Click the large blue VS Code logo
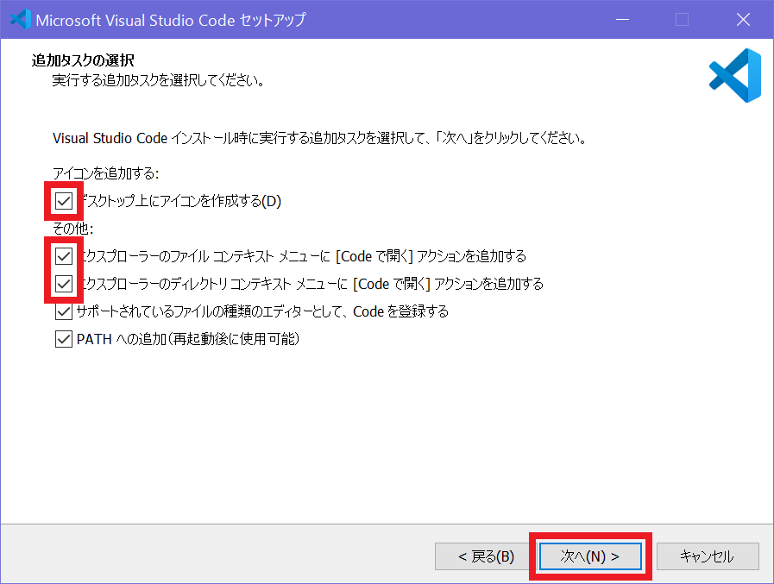 click(x=734, y=76)
